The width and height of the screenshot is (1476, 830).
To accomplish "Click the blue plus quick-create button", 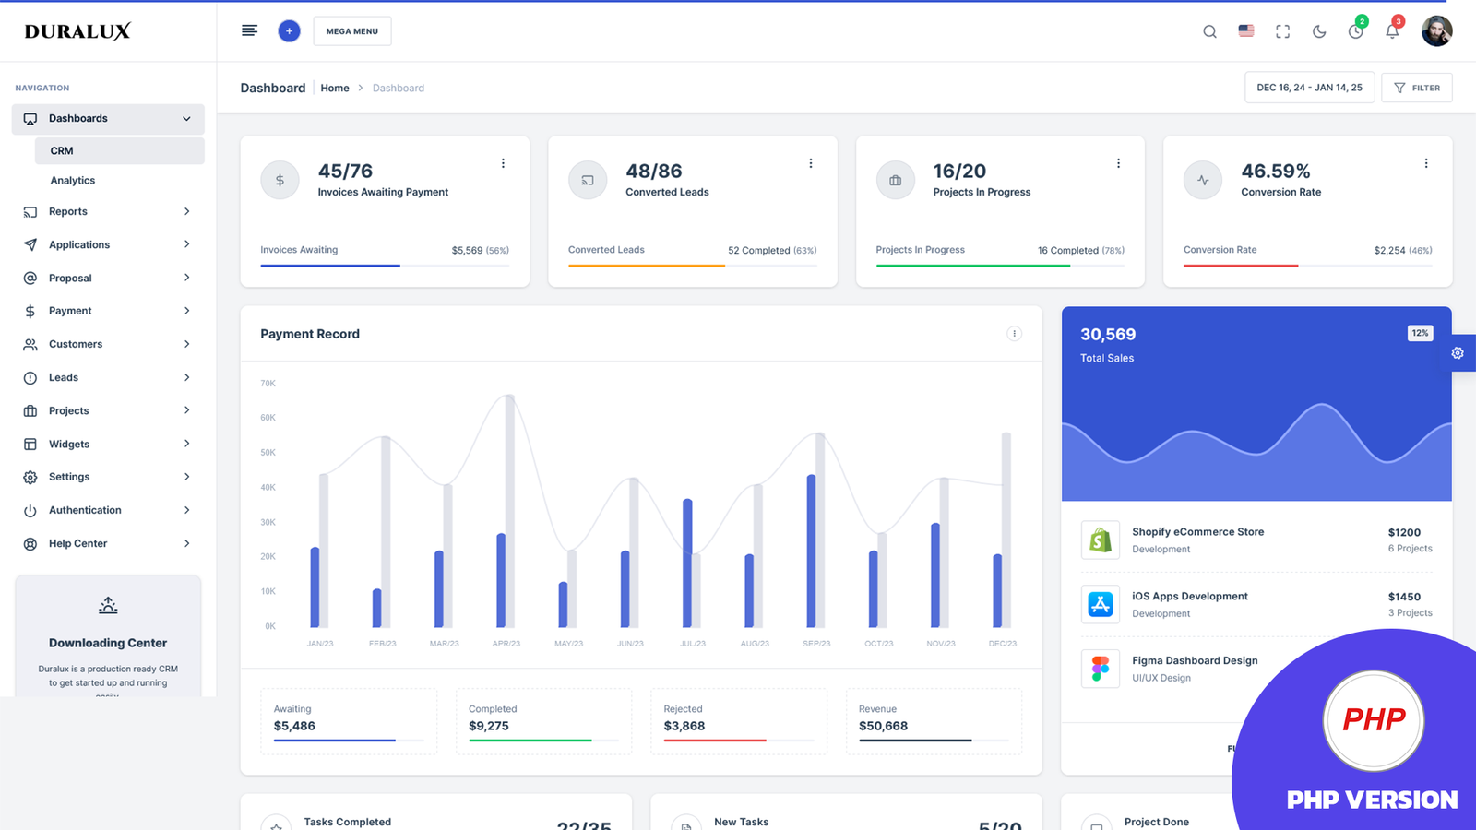I will (x=289, y=30).
